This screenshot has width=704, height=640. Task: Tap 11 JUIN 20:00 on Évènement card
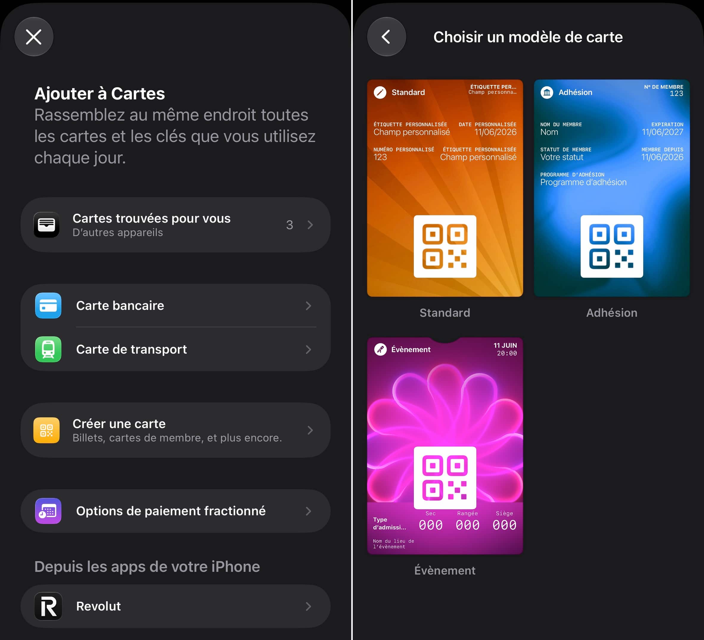pyautogui.click(x=505, y=349)
